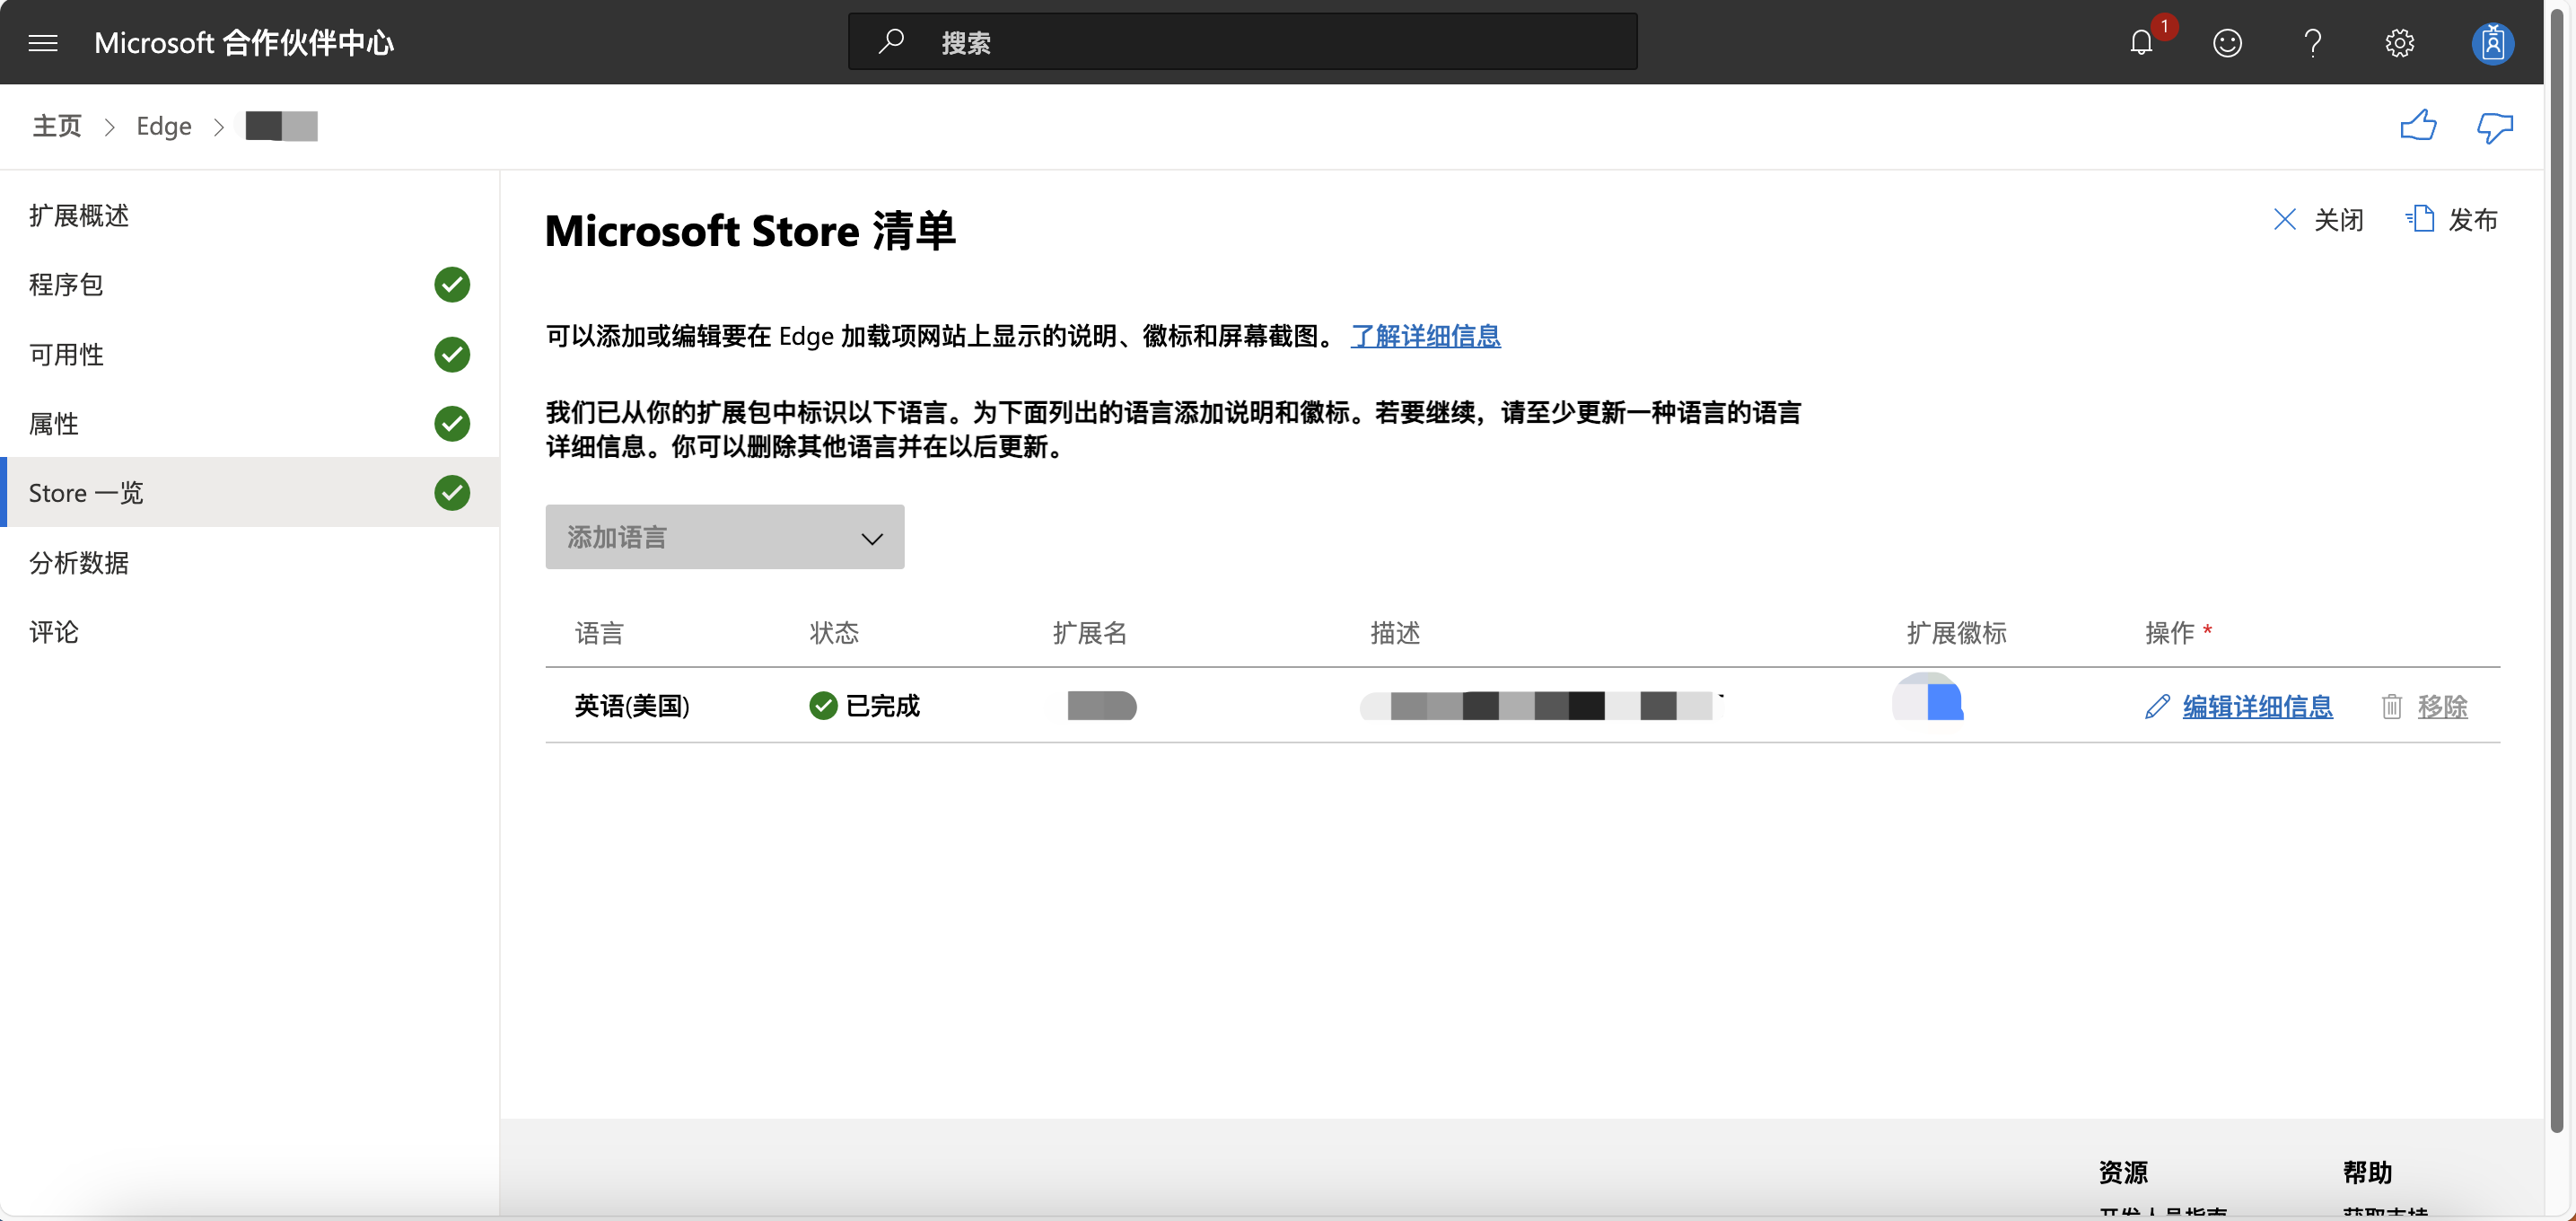The width and height of the screenshot is (2576, 1221).
Task: Open the help question mark icon
Action: point(2312,42)
